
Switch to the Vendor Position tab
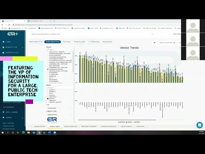[x=40, y=126]
